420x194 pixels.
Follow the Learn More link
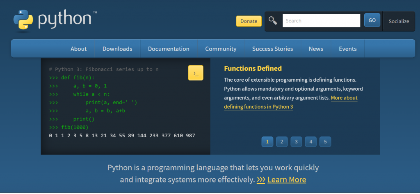[287, 180]
